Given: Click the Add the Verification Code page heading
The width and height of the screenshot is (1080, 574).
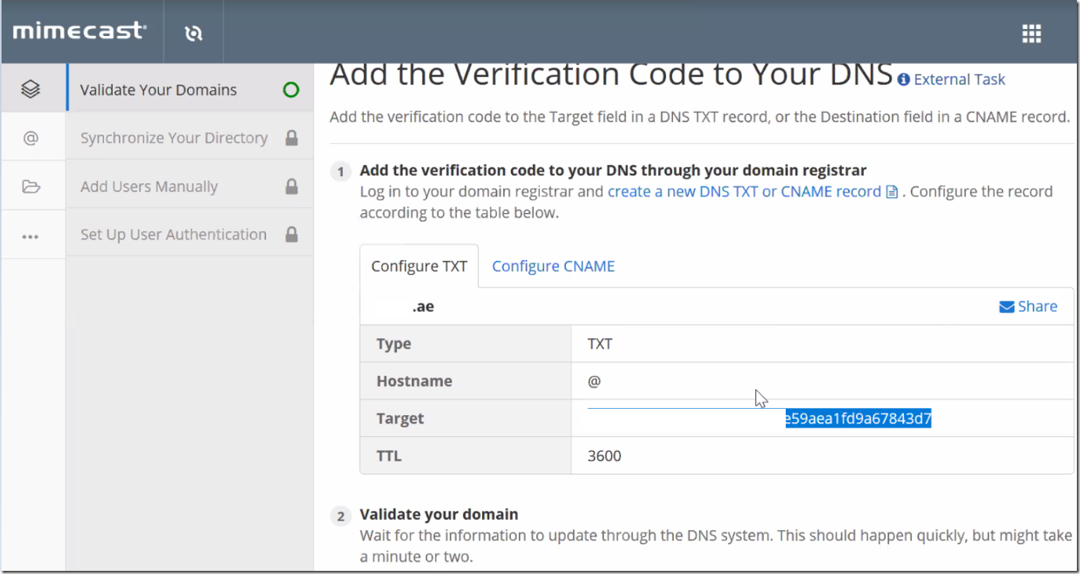Looking at the screenshot, I should tap(611, 75).
